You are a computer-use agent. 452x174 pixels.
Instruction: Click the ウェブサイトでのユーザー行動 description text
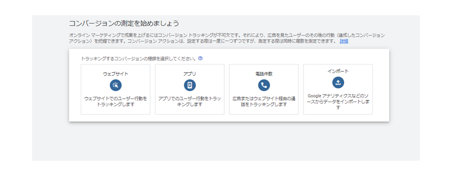pyautogui.click(x=115, y=102)
